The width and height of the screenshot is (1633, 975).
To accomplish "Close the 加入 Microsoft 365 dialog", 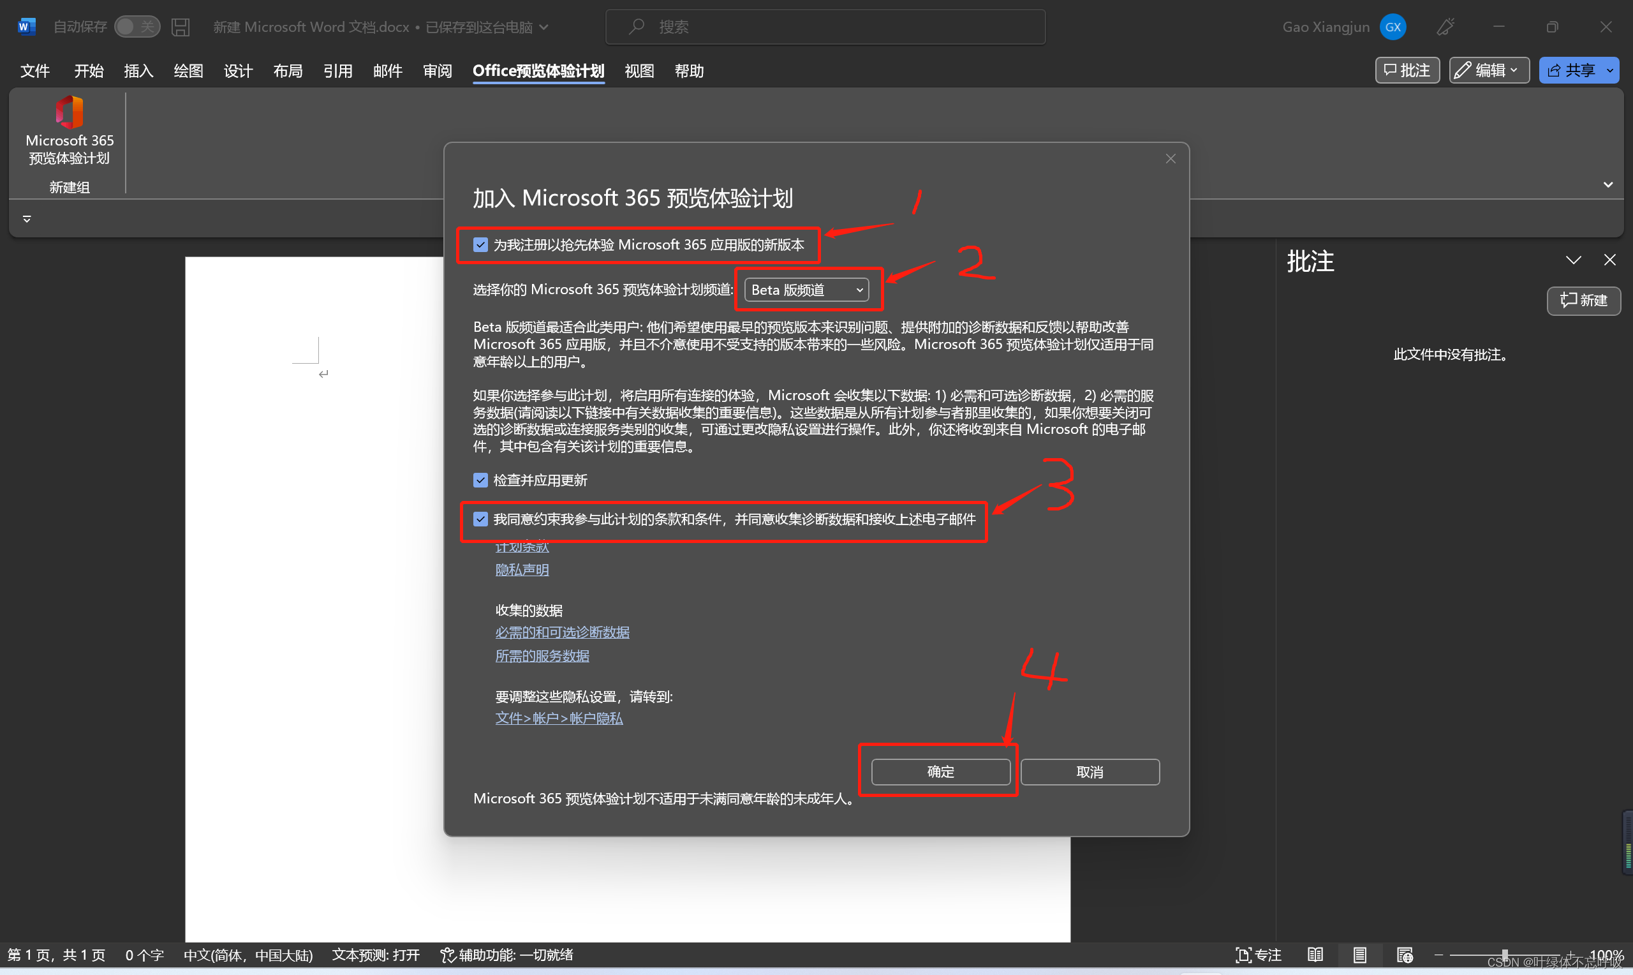I will (x=1170, y=159).
